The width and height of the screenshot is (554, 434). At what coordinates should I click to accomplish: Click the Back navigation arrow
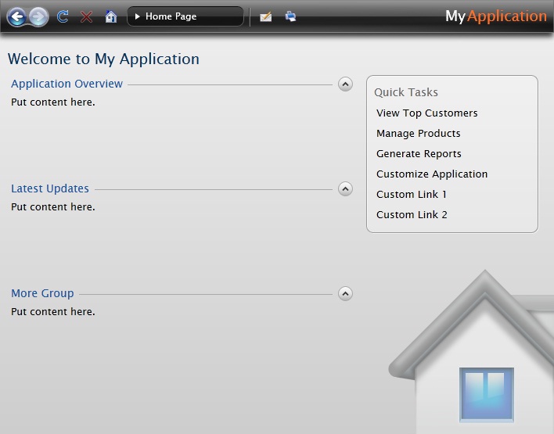tap(17, 16)
